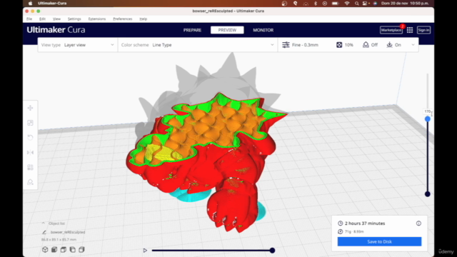Click the support Off icon
Image resolution: width=457 pixels, height=257 pixels.
tap(366, 45)
